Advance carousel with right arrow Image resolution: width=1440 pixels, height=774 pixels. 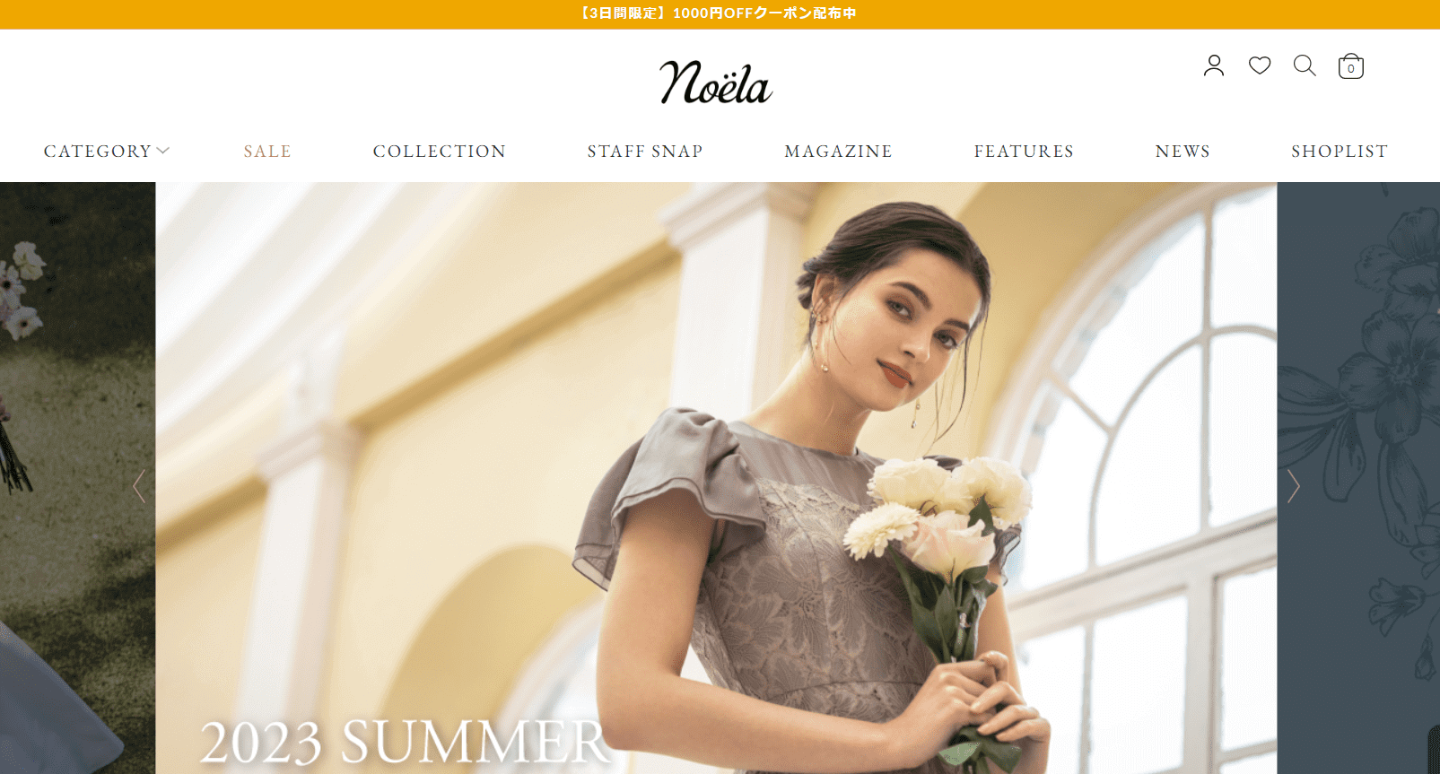pos(1293,486)
